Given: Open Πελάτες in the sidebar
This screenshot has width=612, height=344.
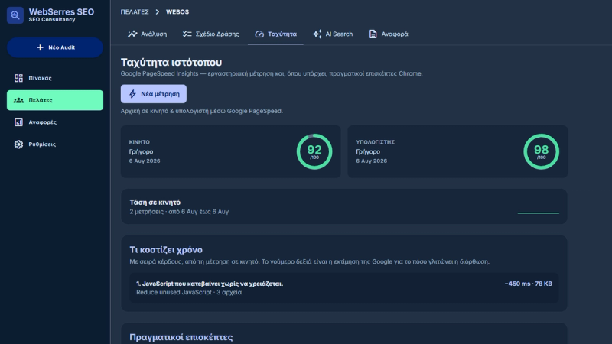Looking at the screenshot, I should click(55, 100).
